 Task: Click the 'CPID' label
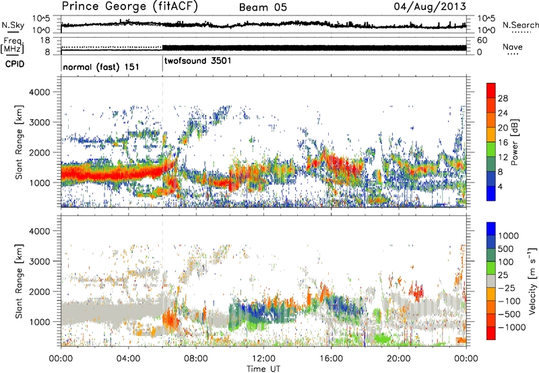pos(15,64)
